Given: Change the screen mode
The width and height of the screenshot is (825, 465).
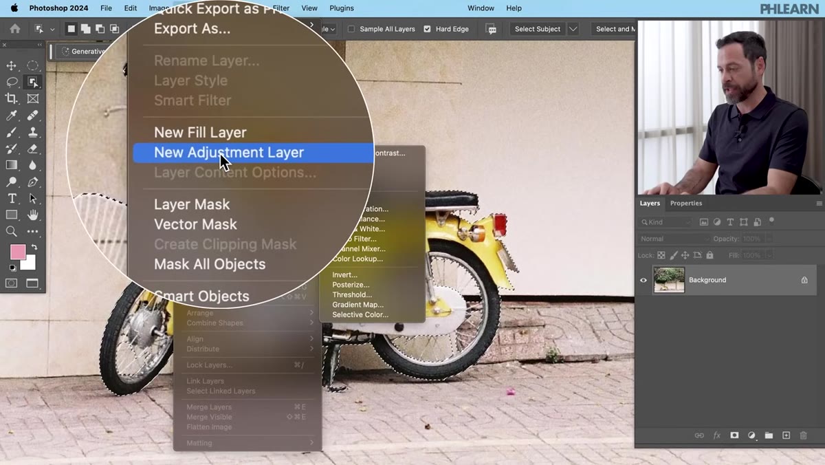Looking at the screenshot, I should coord(32,283).
